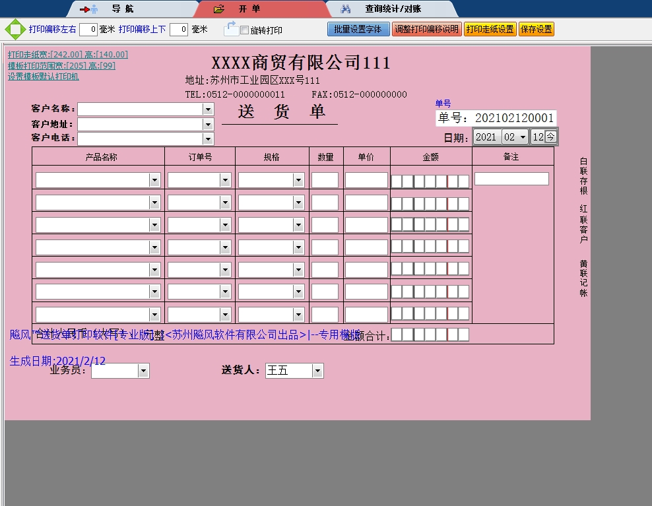652x506 pixels.
Task: Open the month dropdown showing 02
Action: point(523,137)
